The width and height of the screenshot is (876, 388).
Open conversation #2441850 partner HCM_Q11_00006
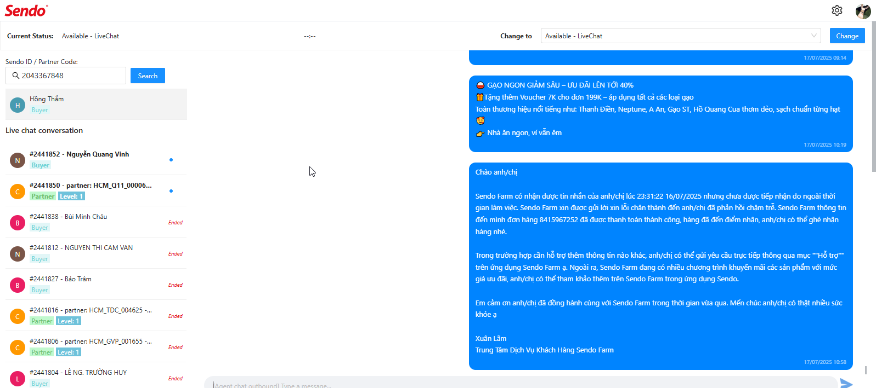pos(96,191)
